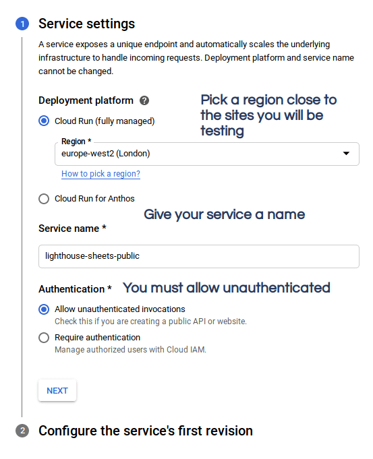Click the Service name input field
Image resolution: width=373 pixels, height=459 pixels.
click(199, 256)
